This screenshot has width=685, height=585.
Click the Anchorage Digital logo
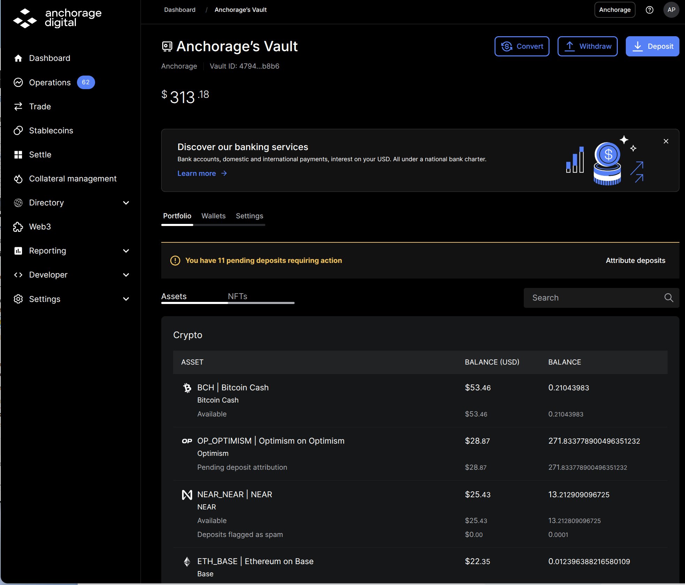coord(57,18)
